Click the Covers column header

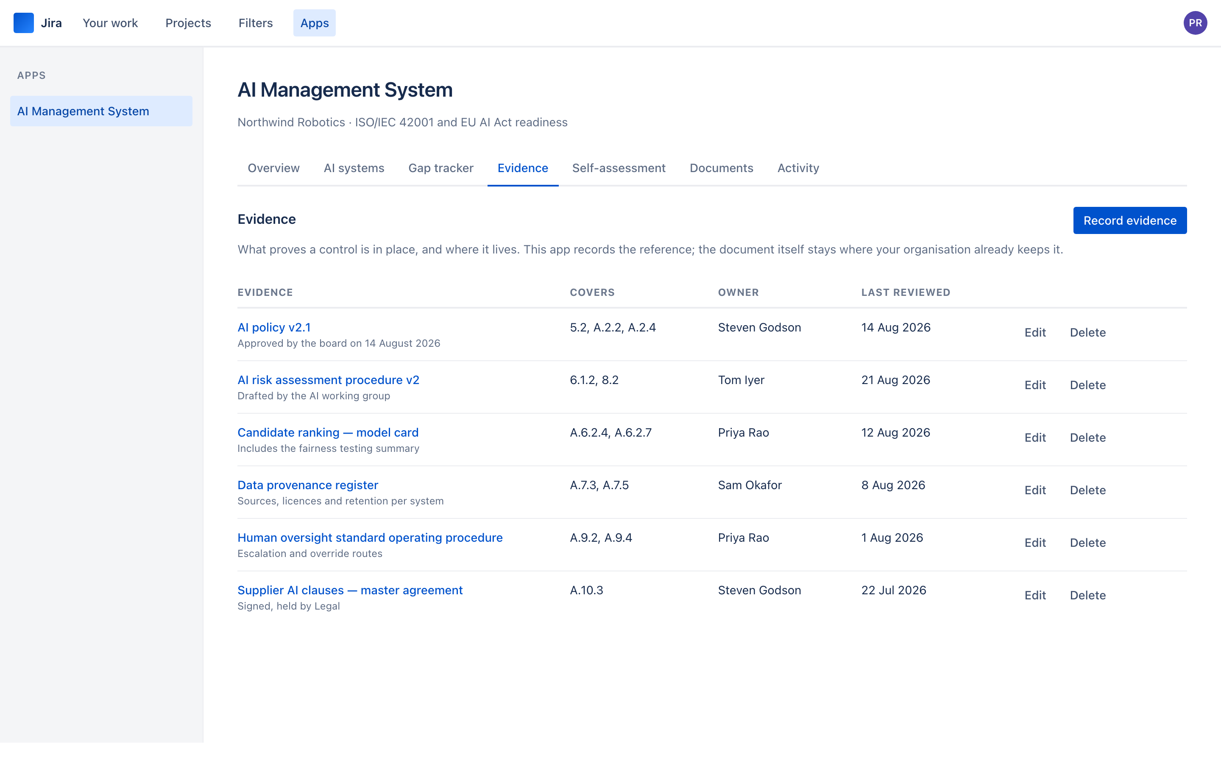[592, 292]
